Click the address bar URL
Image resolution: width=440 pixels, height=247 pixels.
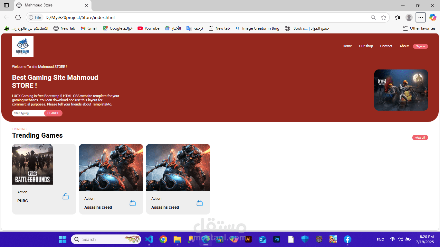click(x=80, y=17)
